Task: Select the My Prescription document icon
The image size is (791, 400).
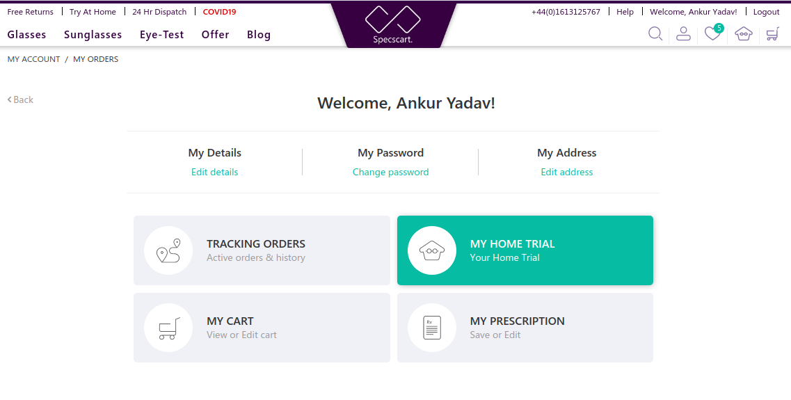Action: click(432, 328)
